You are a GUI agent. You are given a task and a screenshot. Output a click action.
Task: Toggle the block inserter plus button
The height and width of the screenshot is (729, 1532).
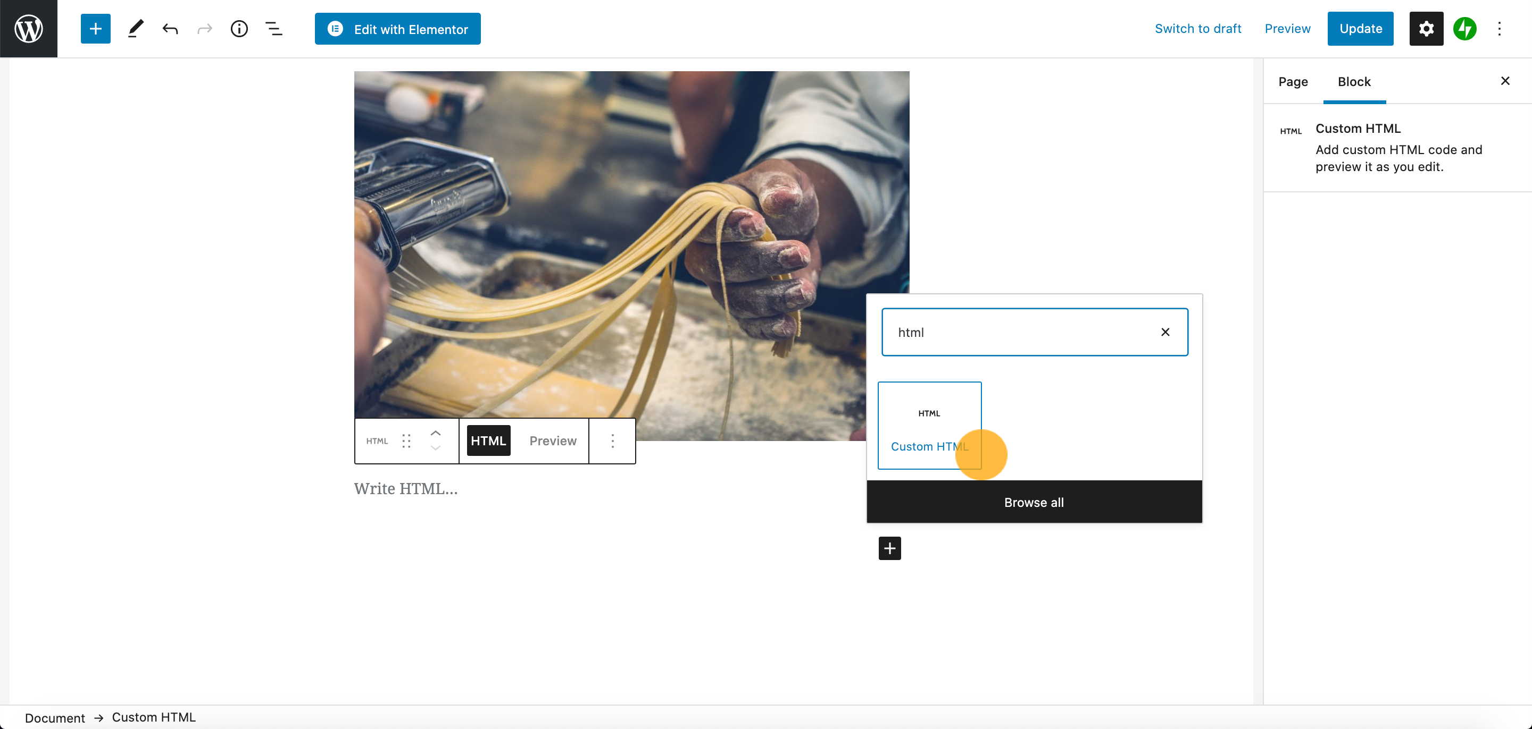coord(95,29)
